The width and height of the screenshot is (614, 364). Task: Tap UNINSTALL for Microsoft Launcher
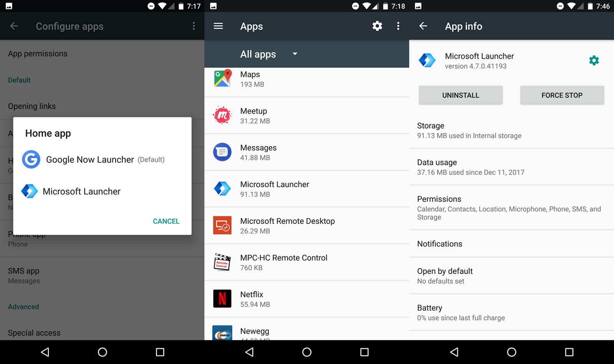pyautogui.click(x=460, y=95)
